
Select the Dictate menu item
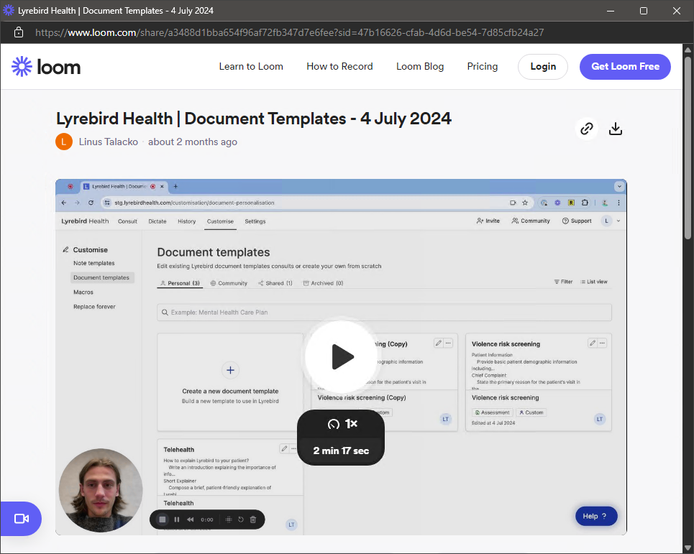[157, 221]
